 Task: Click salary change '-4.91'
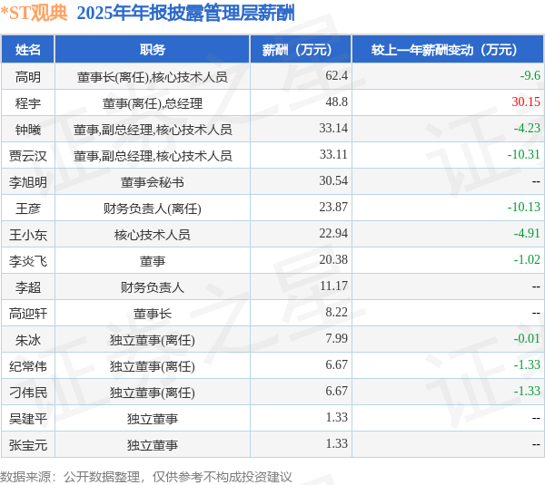click(527, 233)
